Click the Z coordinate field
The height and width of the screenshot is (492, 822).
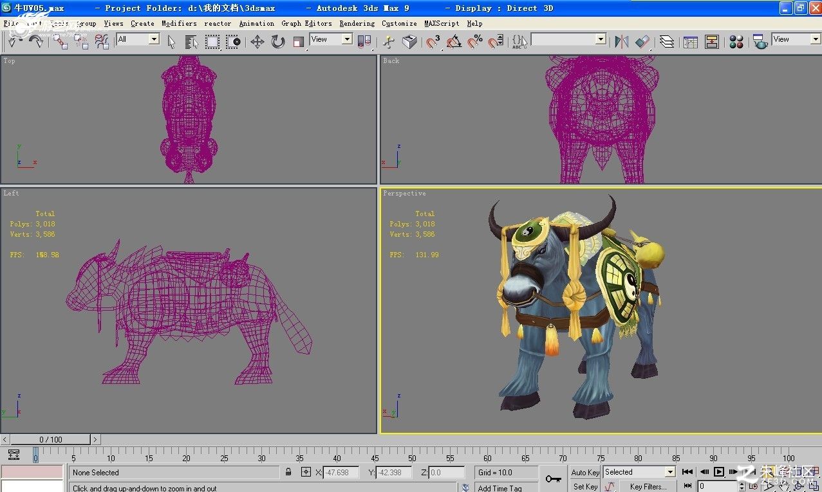pos(445,473)
